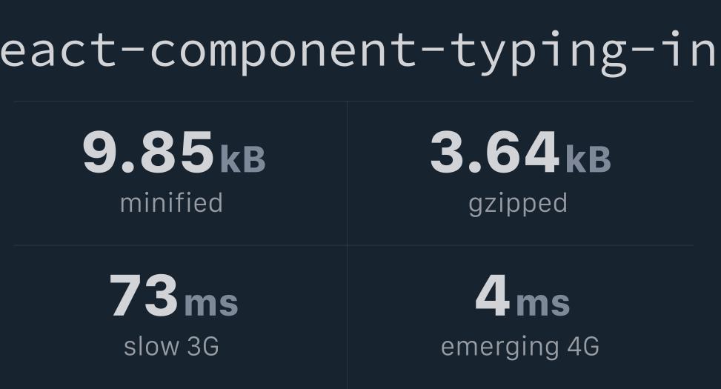Viewport: 721px width, 389px height.
Task: Select the "minified" label
Action: (171, 203)
